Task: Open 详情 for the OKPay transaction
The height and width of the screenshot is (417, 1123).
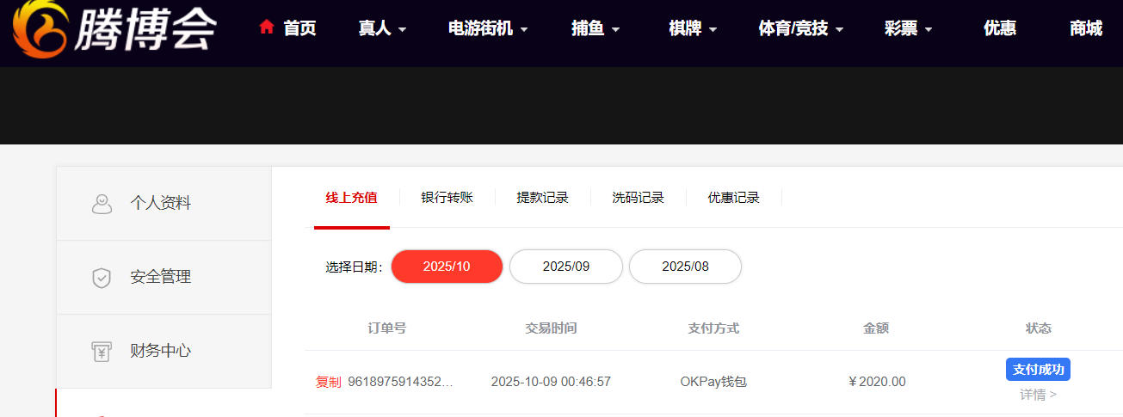Action: [1038, 395]
